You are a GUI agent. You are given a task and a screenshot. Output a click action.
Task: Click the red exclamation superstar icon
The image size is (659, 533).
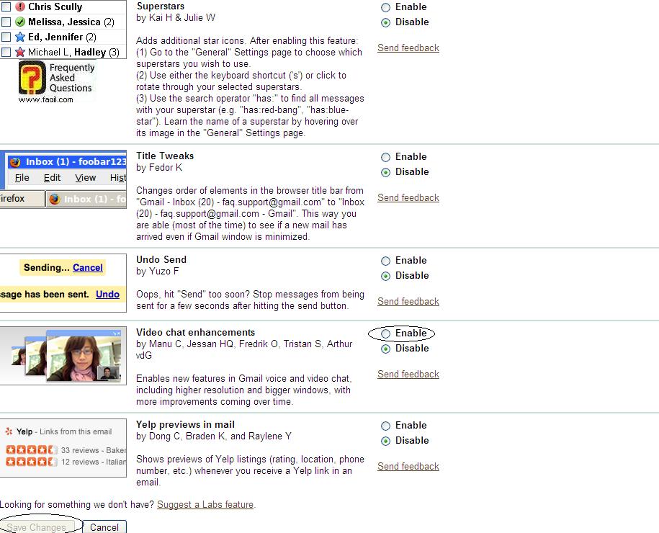pos(20,6)
